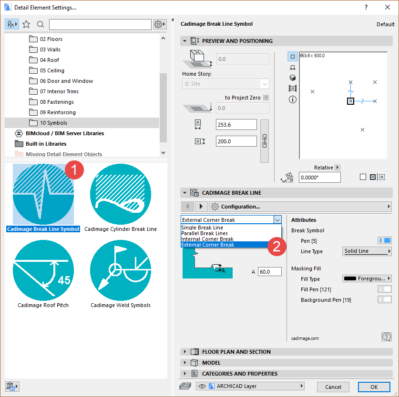Image resolution: width=399 pixels, height=397 pixels.
Task: Select Internal Corner Break option
Action: coord(207,239)
